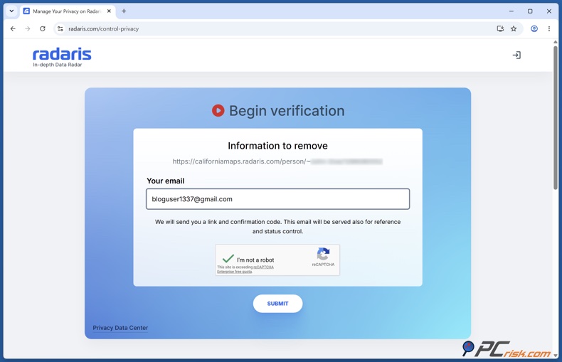Click the install app icon in address bar
Viewport: 562px width, 362px height.
pyautogui.click(x=500, y=28)
